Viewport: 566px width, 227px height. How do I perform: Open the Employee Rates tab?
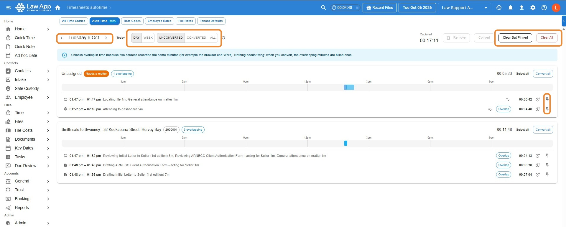(159, 21)
